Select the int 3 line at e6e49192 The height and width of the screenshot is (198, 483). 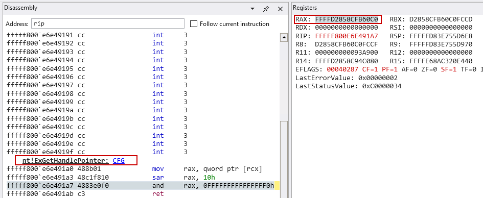(143, 43)
